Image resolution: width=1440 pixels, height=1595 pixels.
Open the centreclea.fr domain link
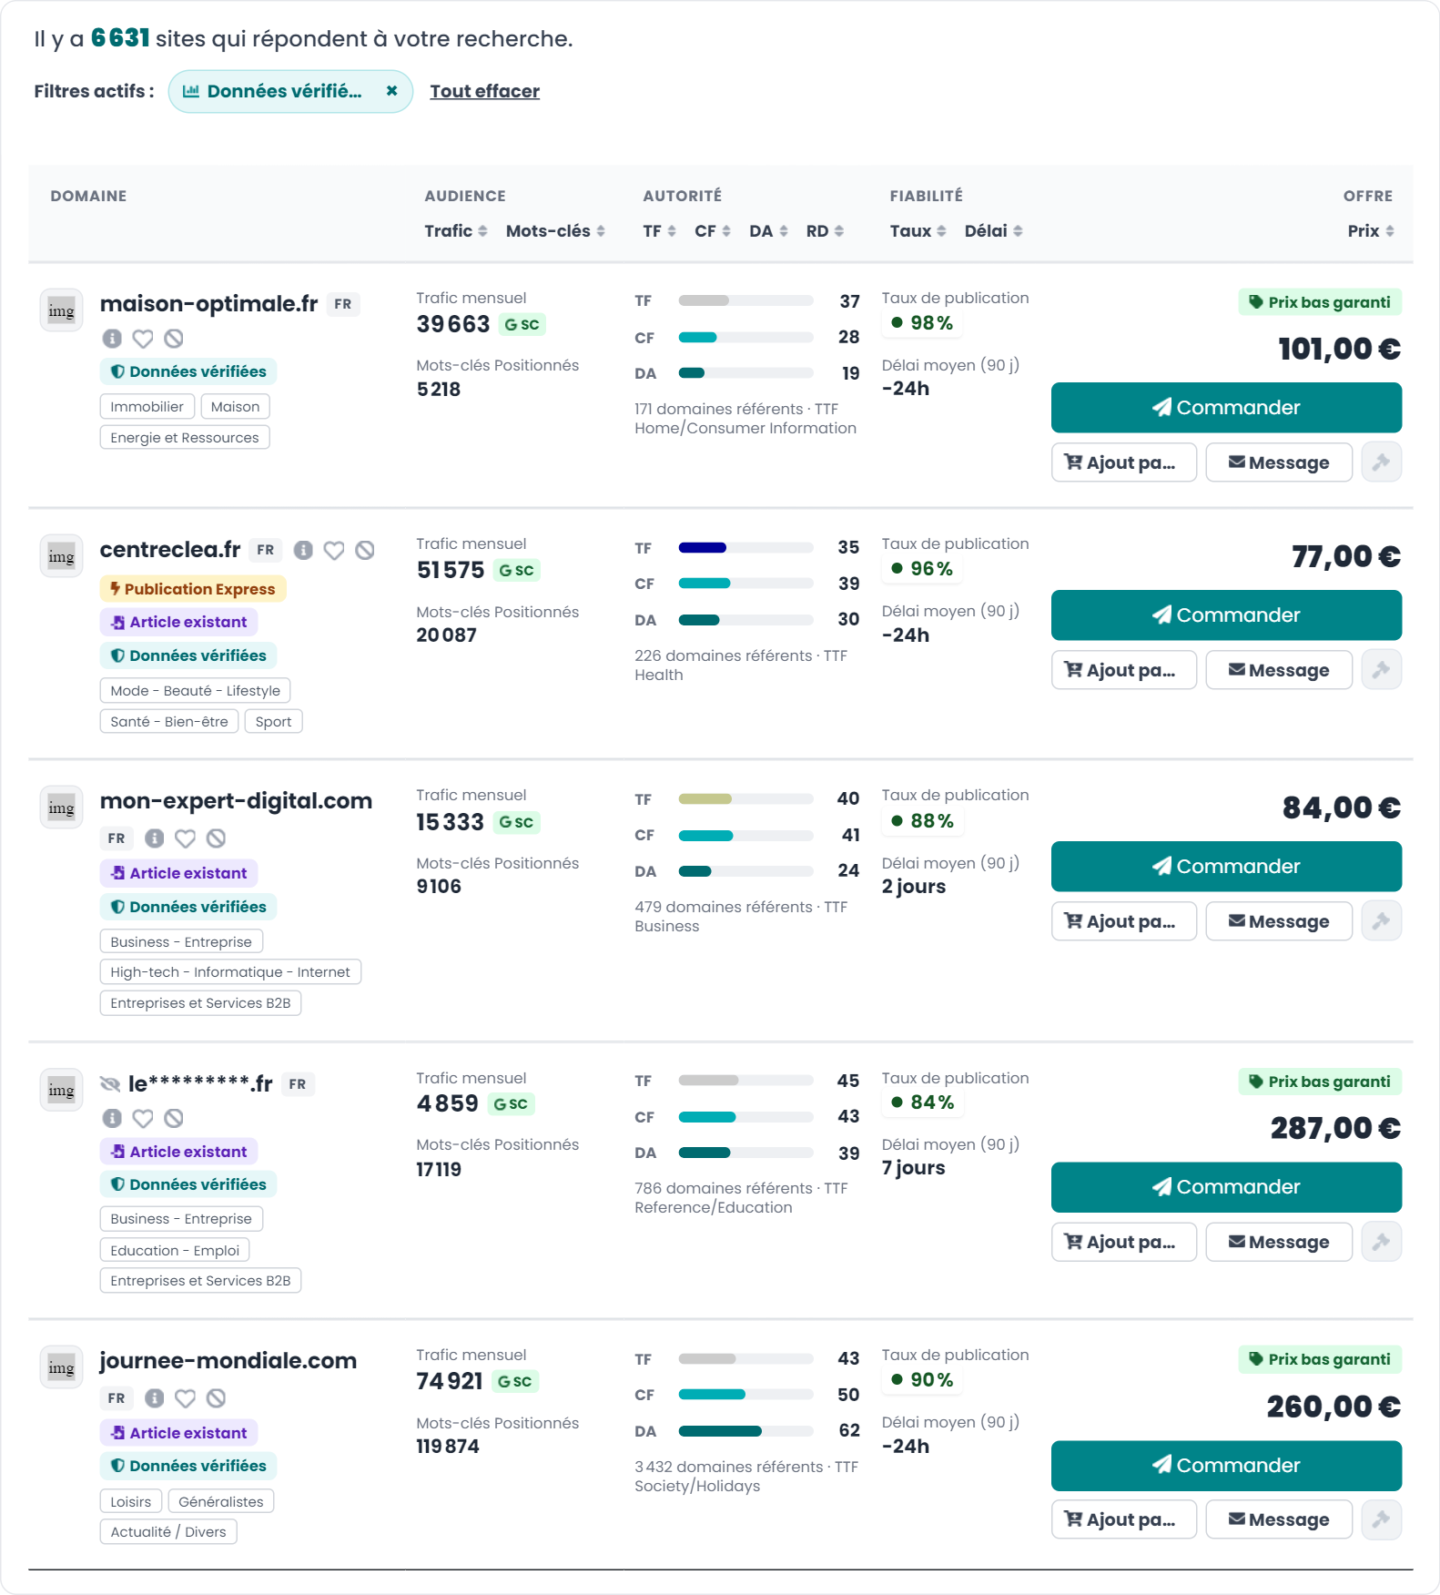pos(170,550)
